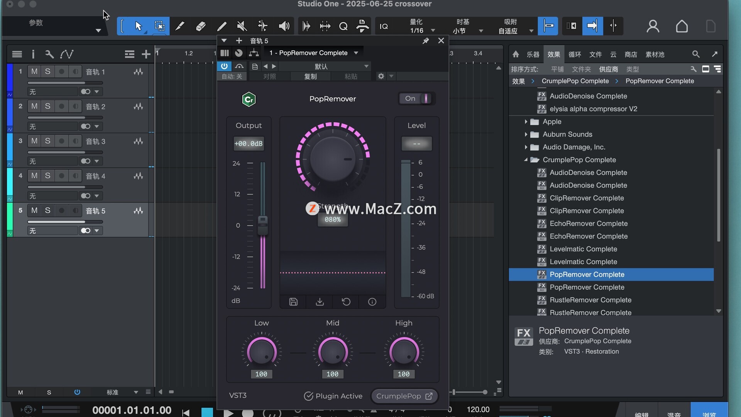This screenshot has height=417, width=741.
Task: Save preset disk icon in PopRemover
Action: (293, 302)
